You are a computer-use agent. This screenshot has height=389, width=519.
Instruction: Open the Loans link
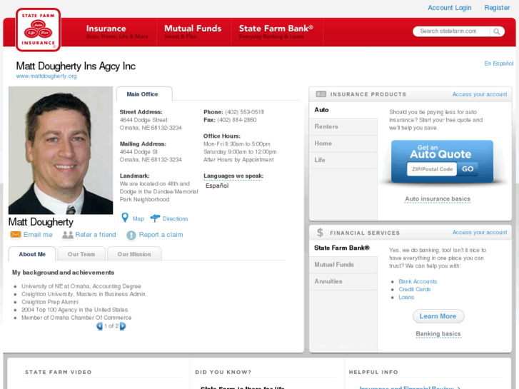coord(406,298)
